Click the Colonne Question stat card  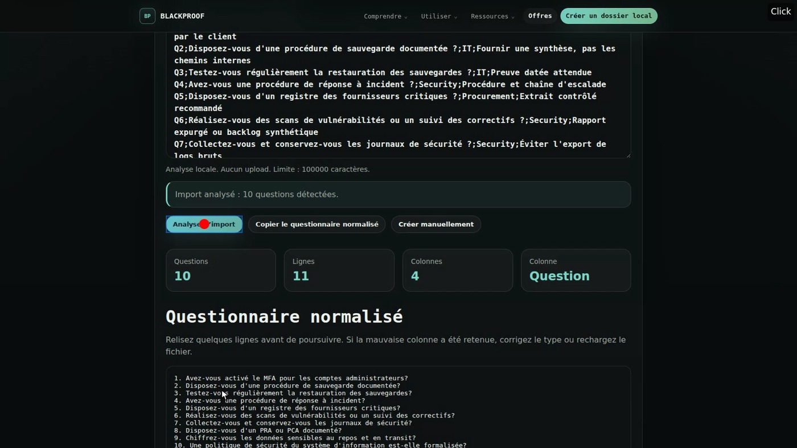576,270
